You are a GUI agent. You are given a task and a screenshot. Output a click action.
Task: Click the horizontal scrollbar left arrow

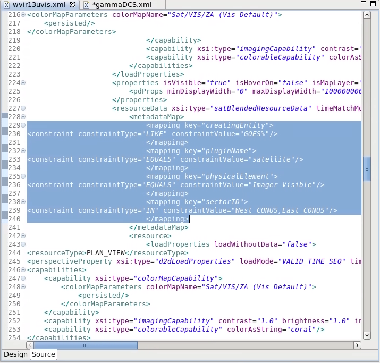[30, 345]
